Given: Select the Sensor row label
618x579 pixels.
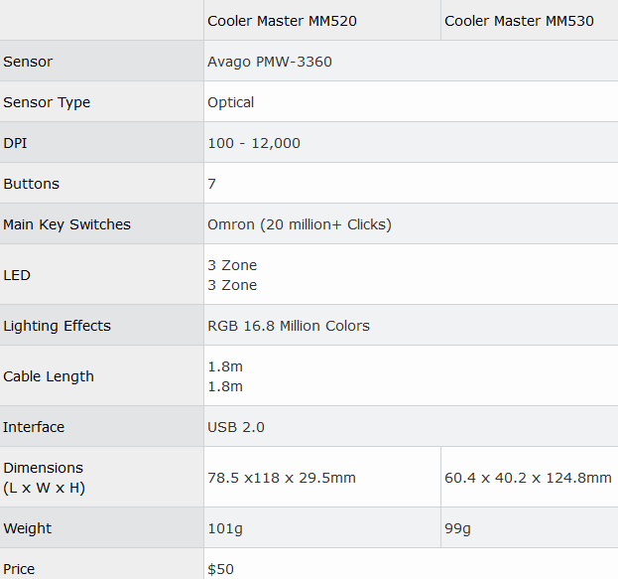Looking at the screenshot, I should tap(28, 62).
